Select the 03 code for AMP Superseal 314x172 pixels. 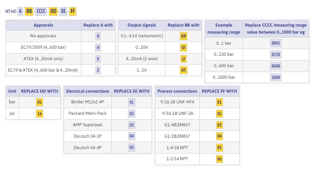click(x=132, y=125)
